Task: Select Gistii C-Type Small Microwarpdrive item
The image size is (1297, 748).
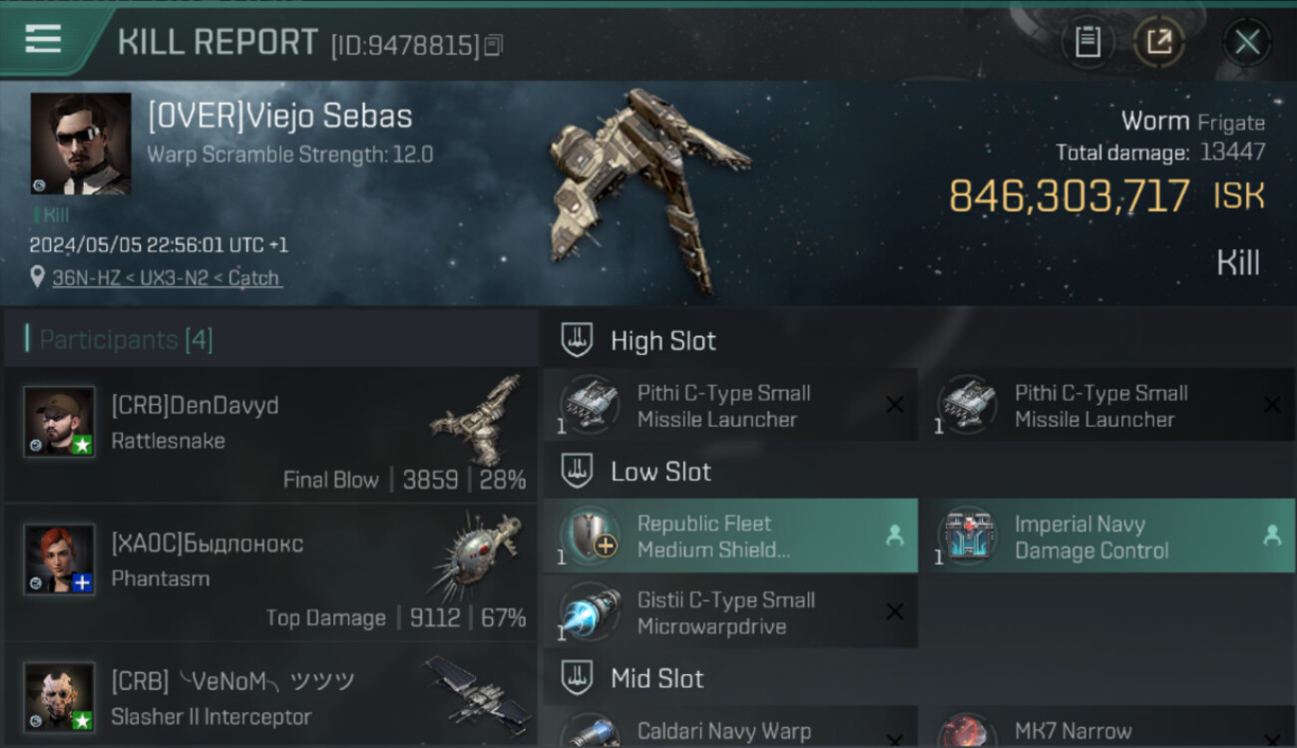Action: point(730,613)
